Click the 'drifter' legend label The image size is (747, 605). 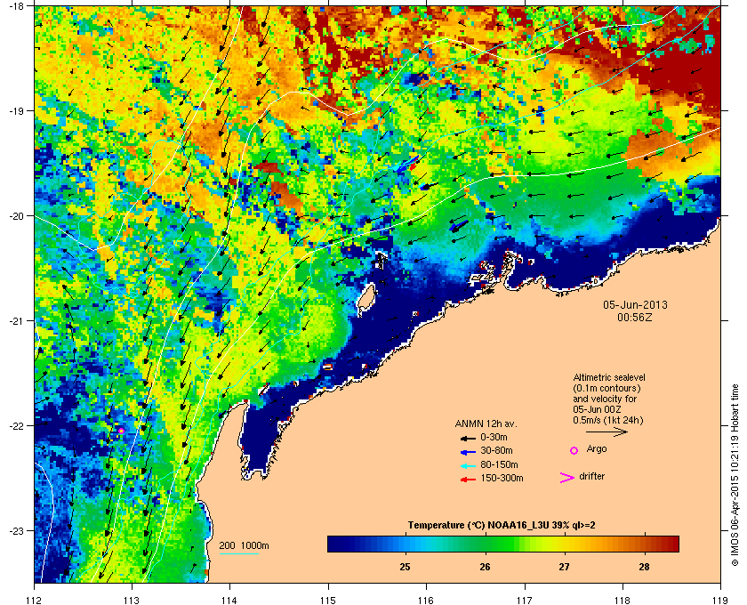click(x=591, y=476)
